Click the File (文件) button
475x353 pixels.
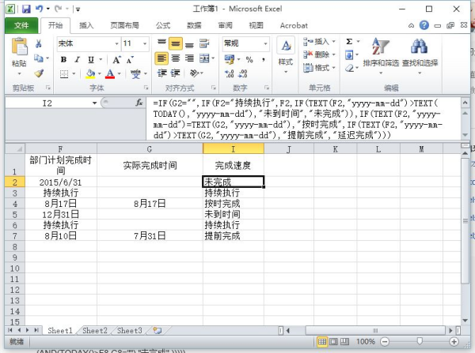21,25
